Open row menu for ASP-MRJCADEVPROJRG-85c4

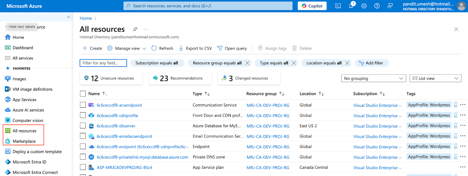click(462, 167)
